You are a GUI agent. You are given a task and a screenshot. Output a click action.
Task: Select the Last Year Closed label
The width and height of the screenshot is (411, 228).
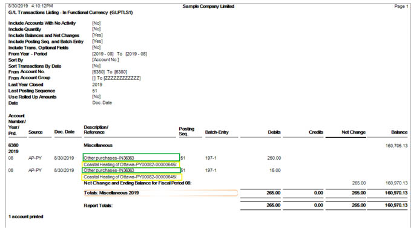coord(25,85)
